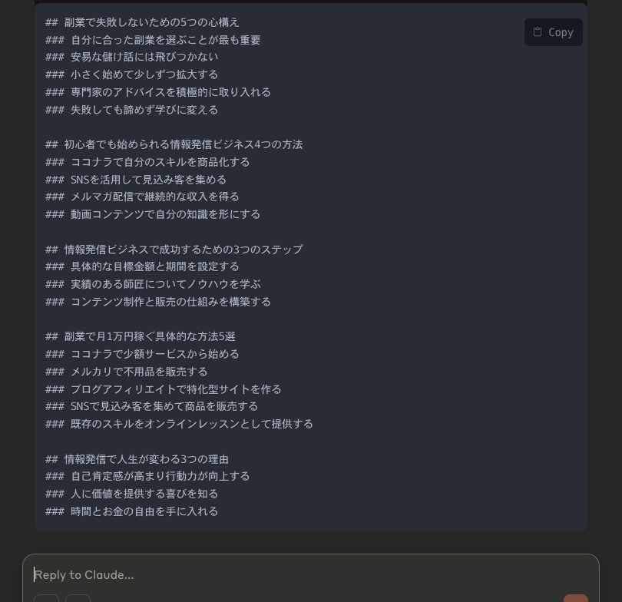Click the line 時間とお金の自由を手に入れる
Image resolution: width=622 pixels, height=602 pixels.
click(x=144, y=511)
